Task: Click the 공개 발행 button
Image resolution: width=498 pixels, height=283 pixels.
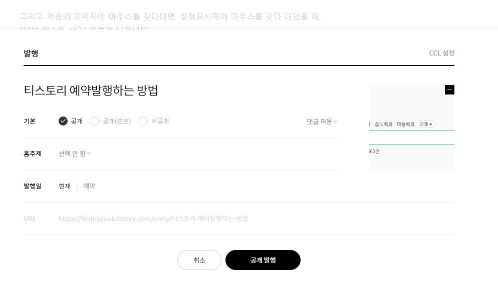Action: pyautogui.click(x=263, y=260)
